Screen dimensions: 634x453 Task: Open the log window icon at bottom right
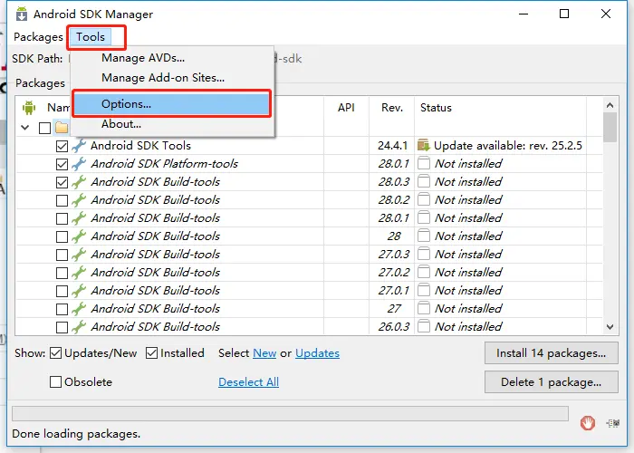[613, 423]
